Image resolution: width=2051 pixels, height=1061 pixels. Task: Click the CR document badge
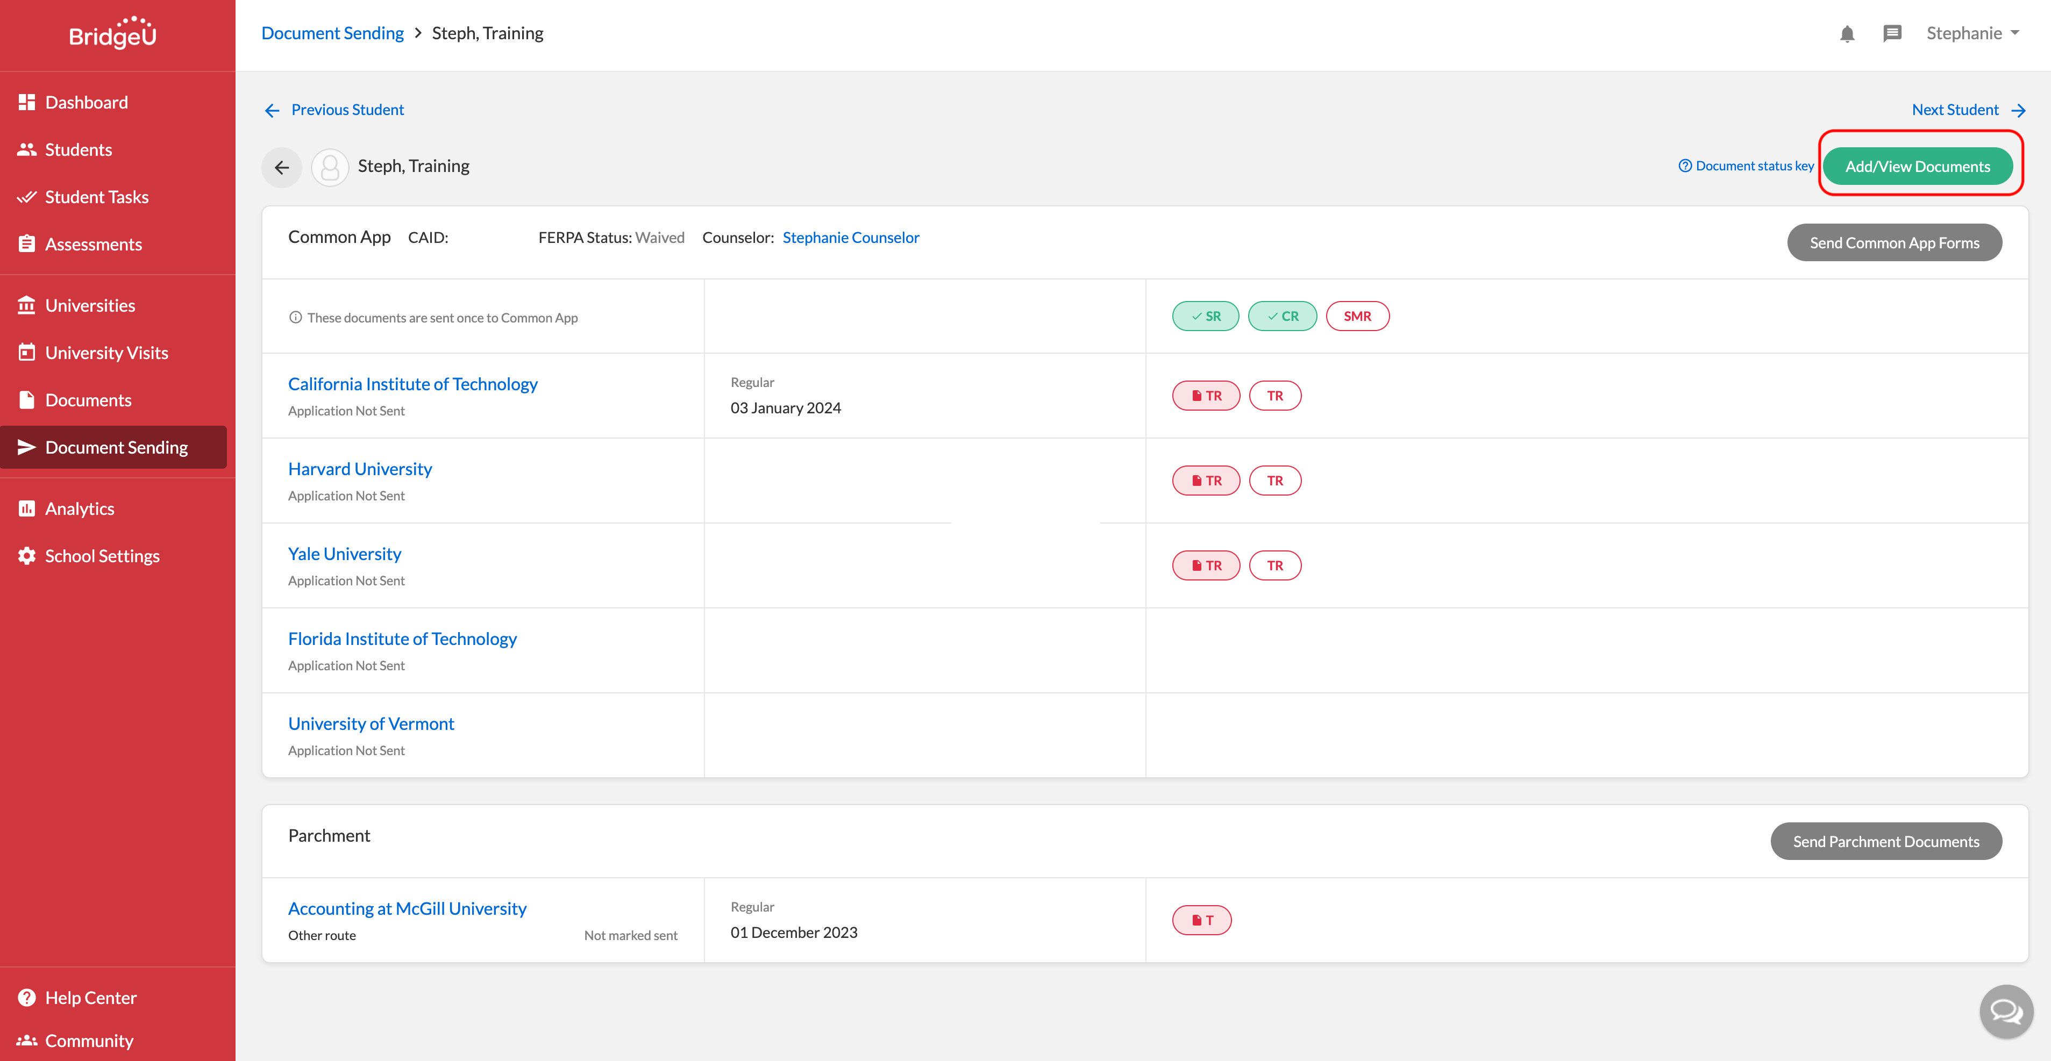pos(1283,316)
